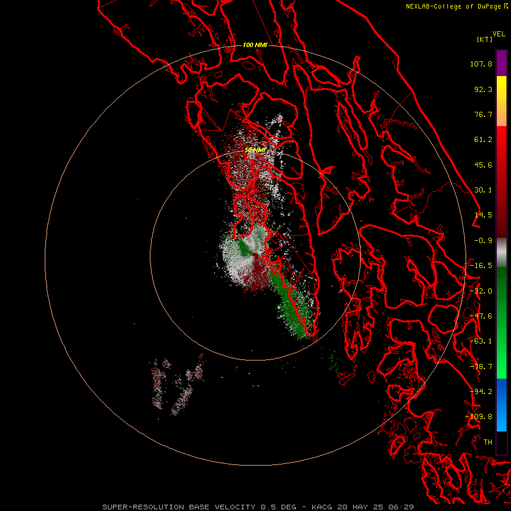Click the NEXLAB-College of DuPage credit text
Image resolution: width=511 pixels, height=511 pixels.
point(457,6)
